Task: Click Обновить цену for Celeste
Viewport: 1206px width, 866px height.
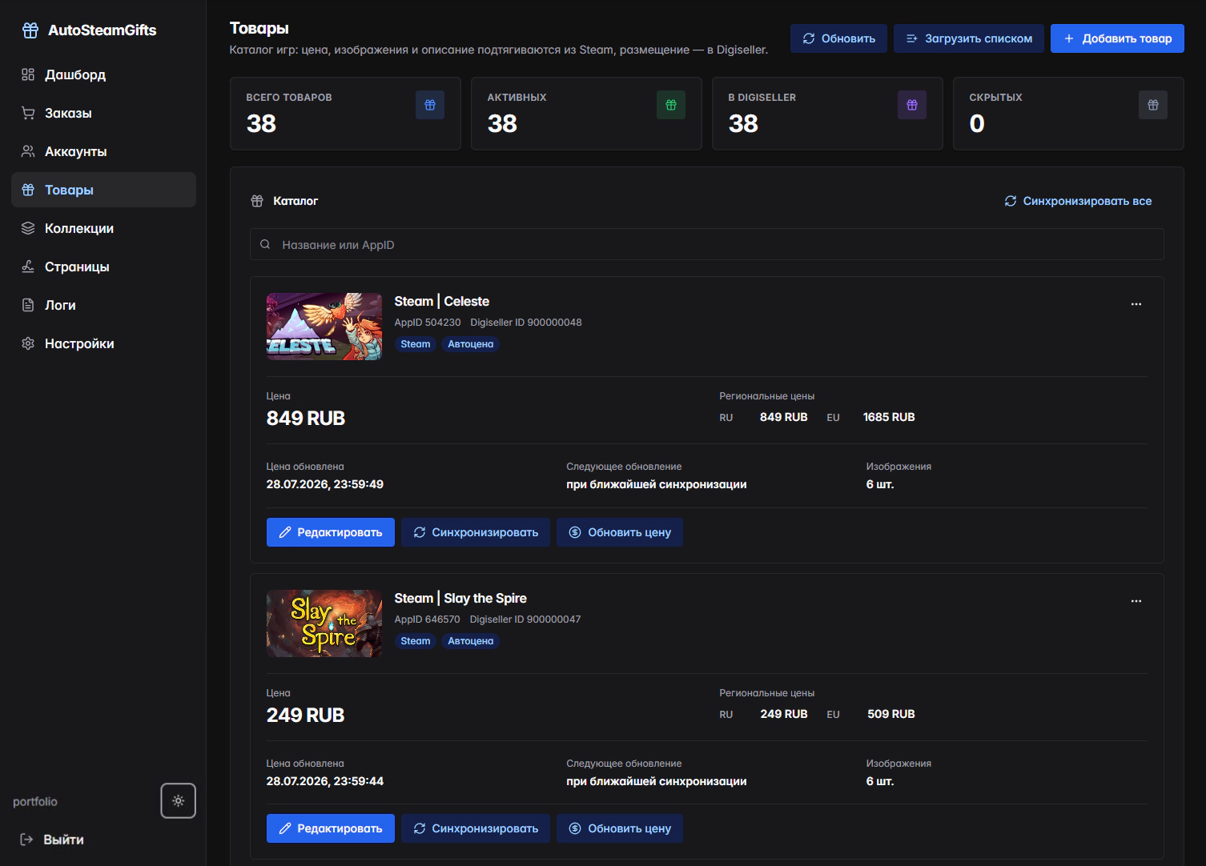Action: click(620, 532)
